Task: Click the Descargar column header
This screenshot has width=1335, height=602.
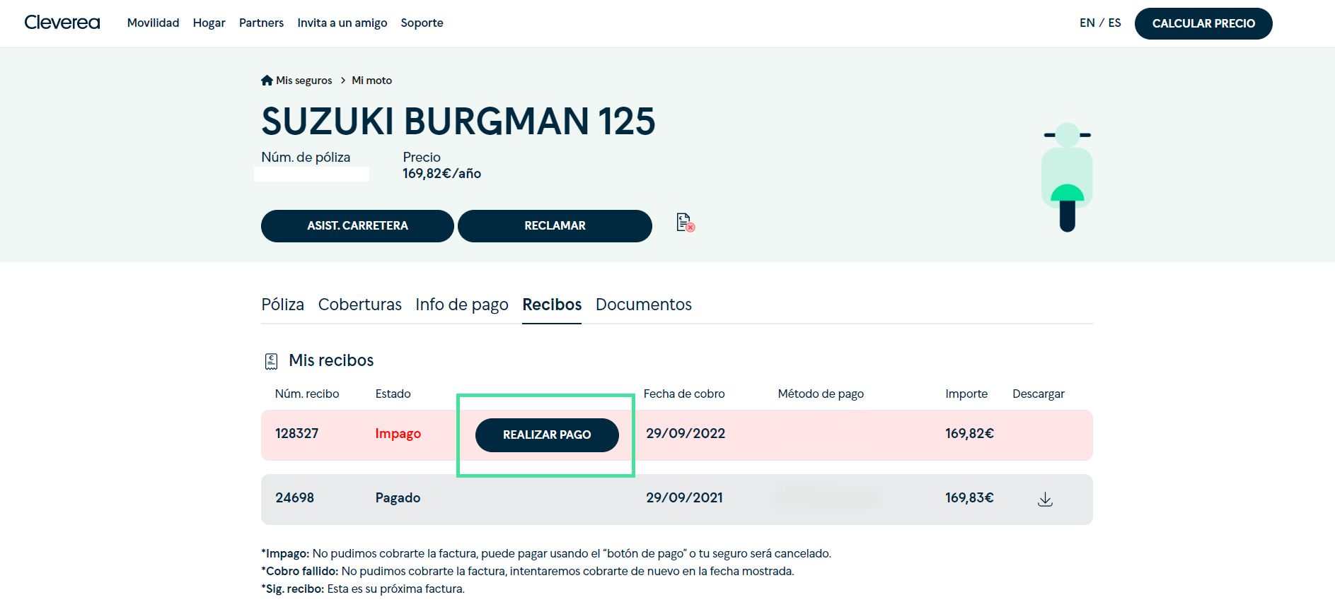Action: 1038,394
